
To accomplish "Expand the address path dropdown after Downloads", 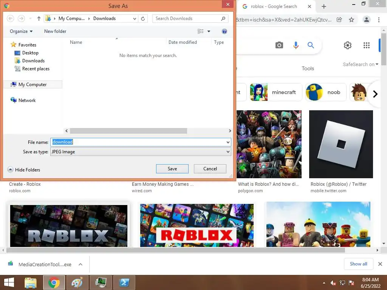I will (135, 19).
